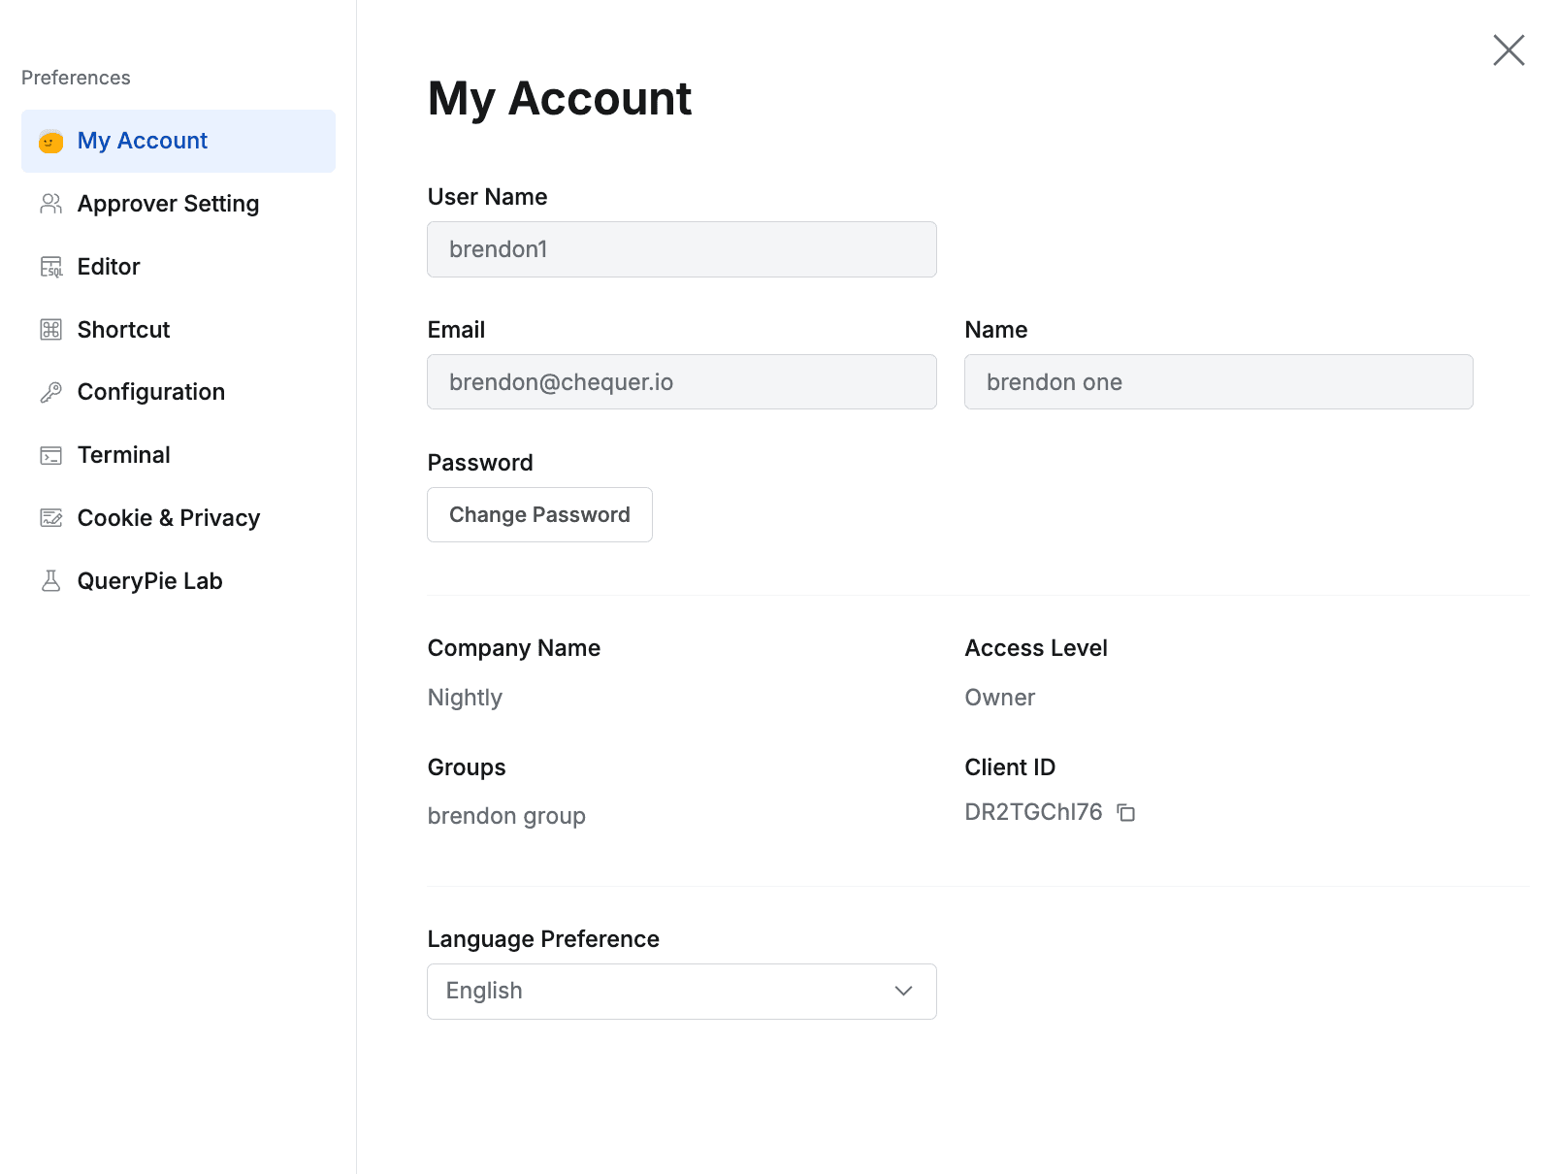The height and width of the screenshot is (1174, 1558).
Task: Open Approver Setting from the sidebar
Action: point(168,204)
